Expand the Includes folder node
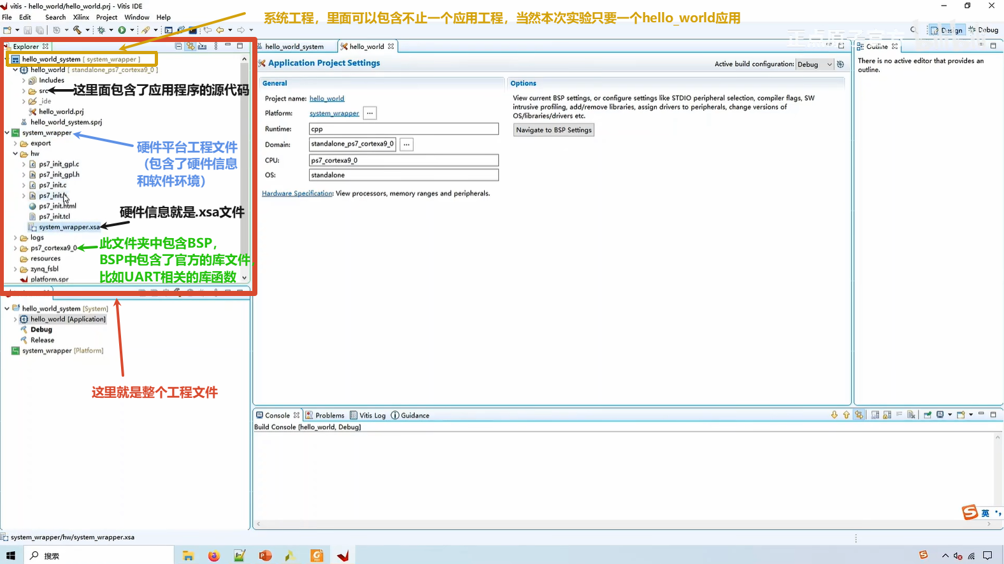 tap(24, 80)
